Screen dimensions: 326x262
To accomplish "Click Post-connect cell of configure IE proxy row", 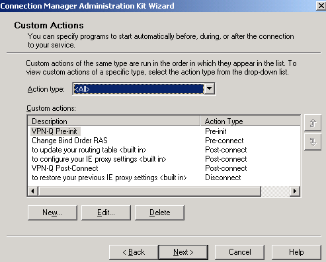I will tap(226, 159).
